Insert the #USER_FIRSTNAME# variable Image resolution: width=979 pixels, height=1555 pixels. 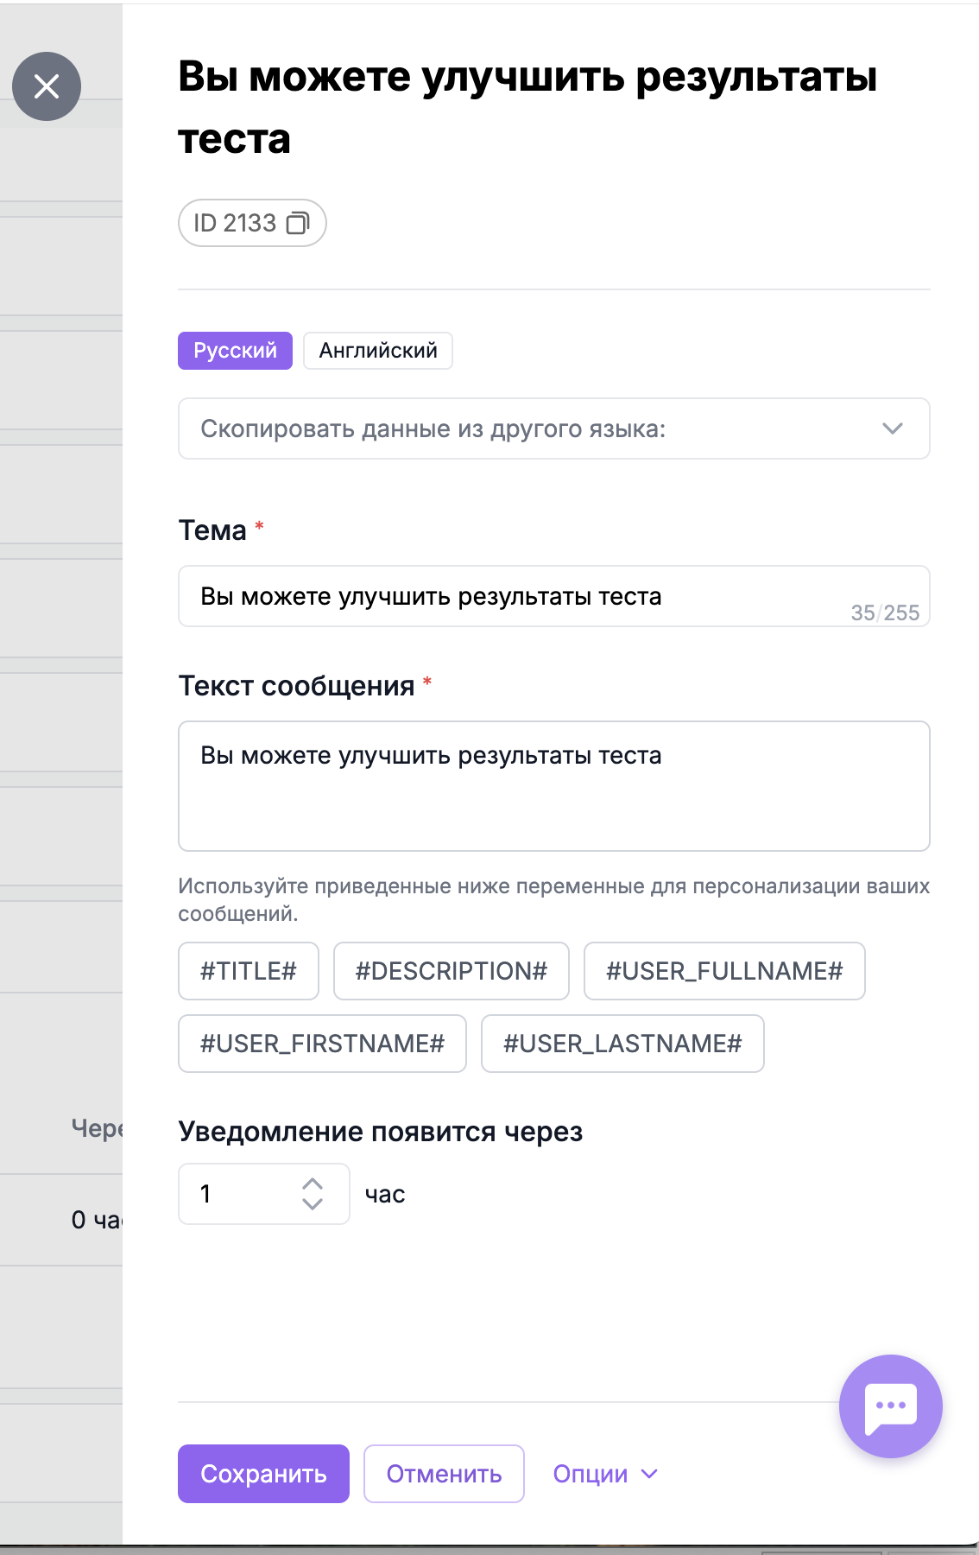(322, 1044)
